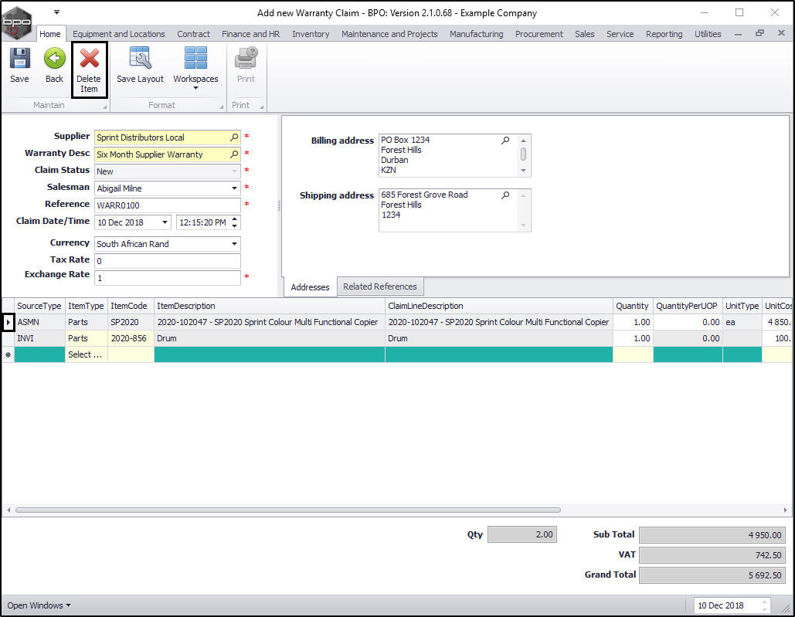Open the Finance and HR tab

point(250,34)
